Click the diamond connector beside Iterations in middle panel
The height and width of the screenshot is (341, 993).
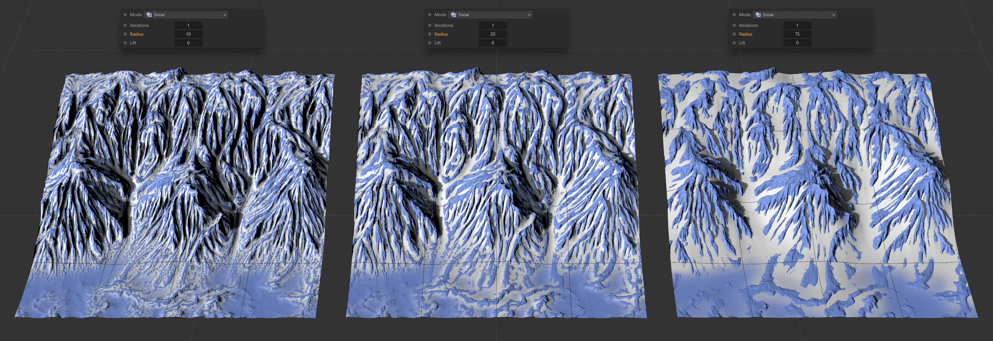pyautogui.click(x=429, y=25)
